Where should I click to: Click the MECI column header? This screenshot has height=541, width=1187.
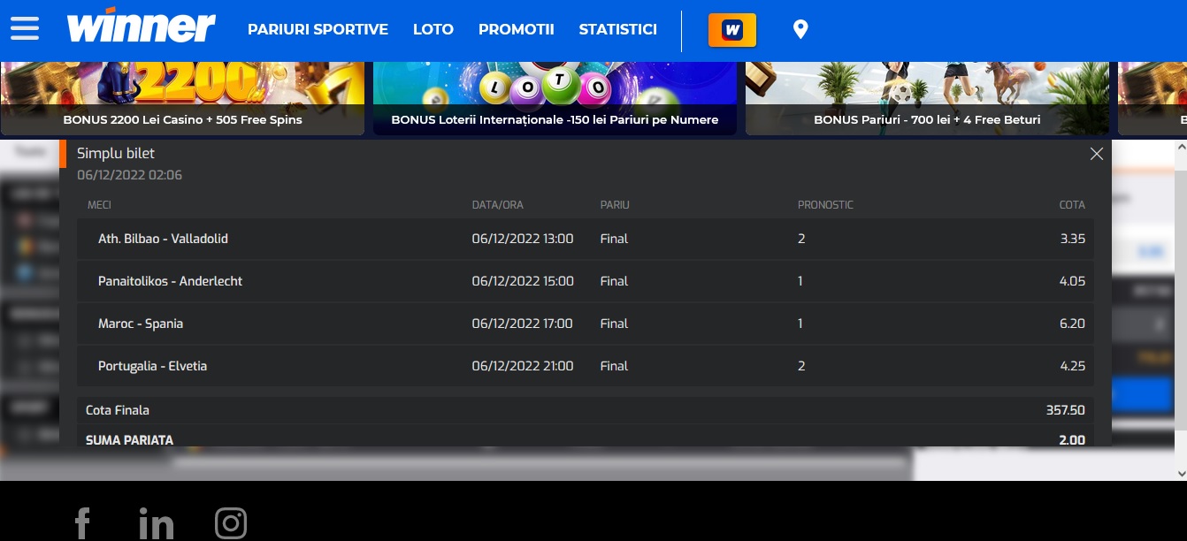[x=99, y=205]
